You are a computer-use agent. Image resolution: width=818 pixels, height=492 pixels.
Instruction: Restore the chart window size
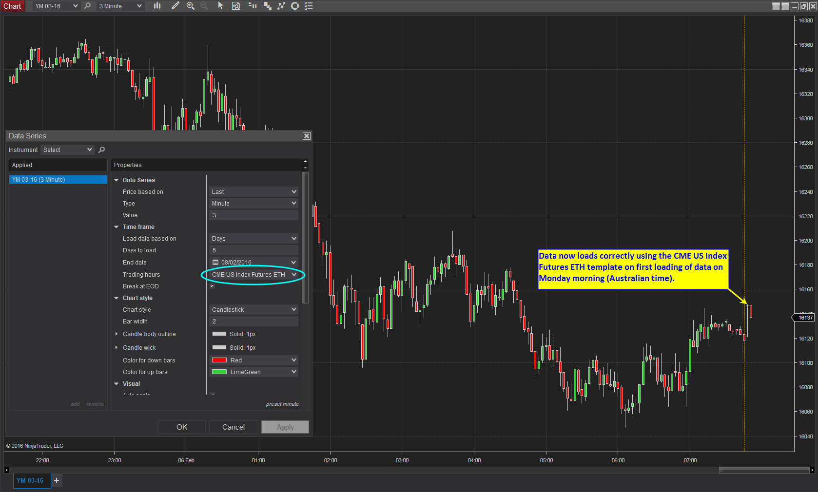click(x=804, y=6)
